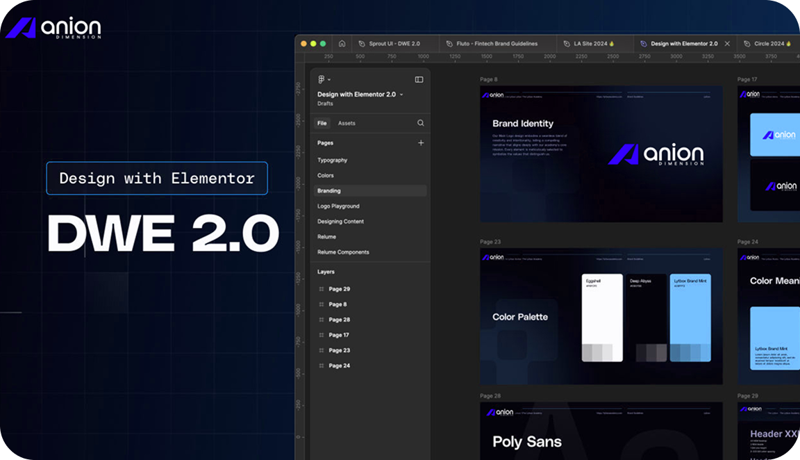Switch to Sprout UI - DWE 2.0 tab

click(394, 43)
